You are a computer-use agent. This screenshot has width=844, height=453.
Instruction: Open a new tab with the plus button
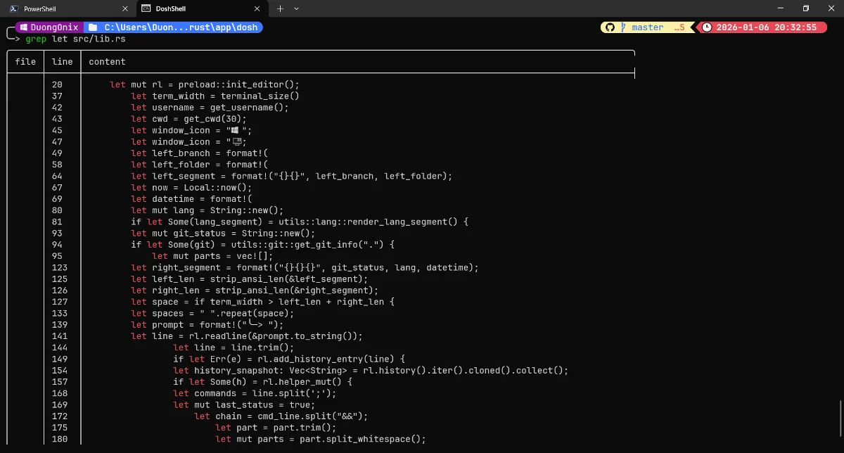click(280, 9)
